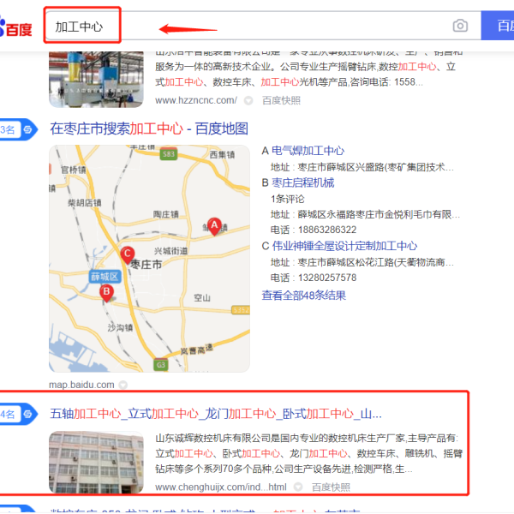This screenshot has height=514, width=514.
Task: Click the S352 road sign on map
Action: coord(241,310)
